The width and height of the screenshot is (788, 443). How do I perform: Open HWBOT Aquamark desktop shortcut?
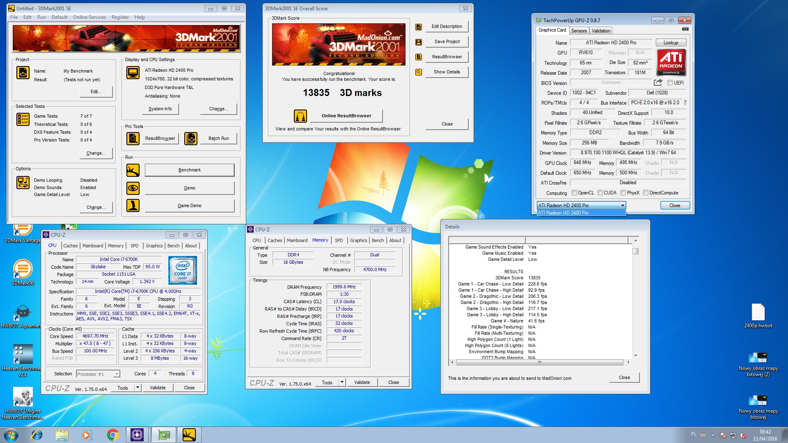(x=21, y=316)
